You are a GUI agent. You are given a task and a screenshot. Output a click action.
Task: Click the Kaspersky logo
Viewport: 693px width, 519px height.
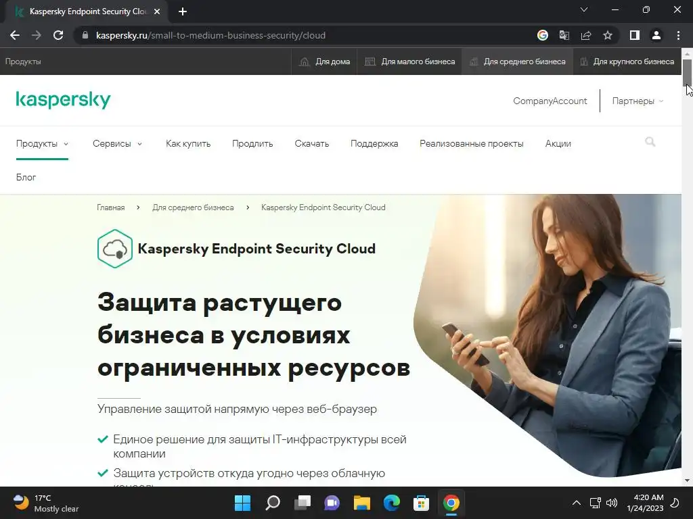(x=63, y=100)
